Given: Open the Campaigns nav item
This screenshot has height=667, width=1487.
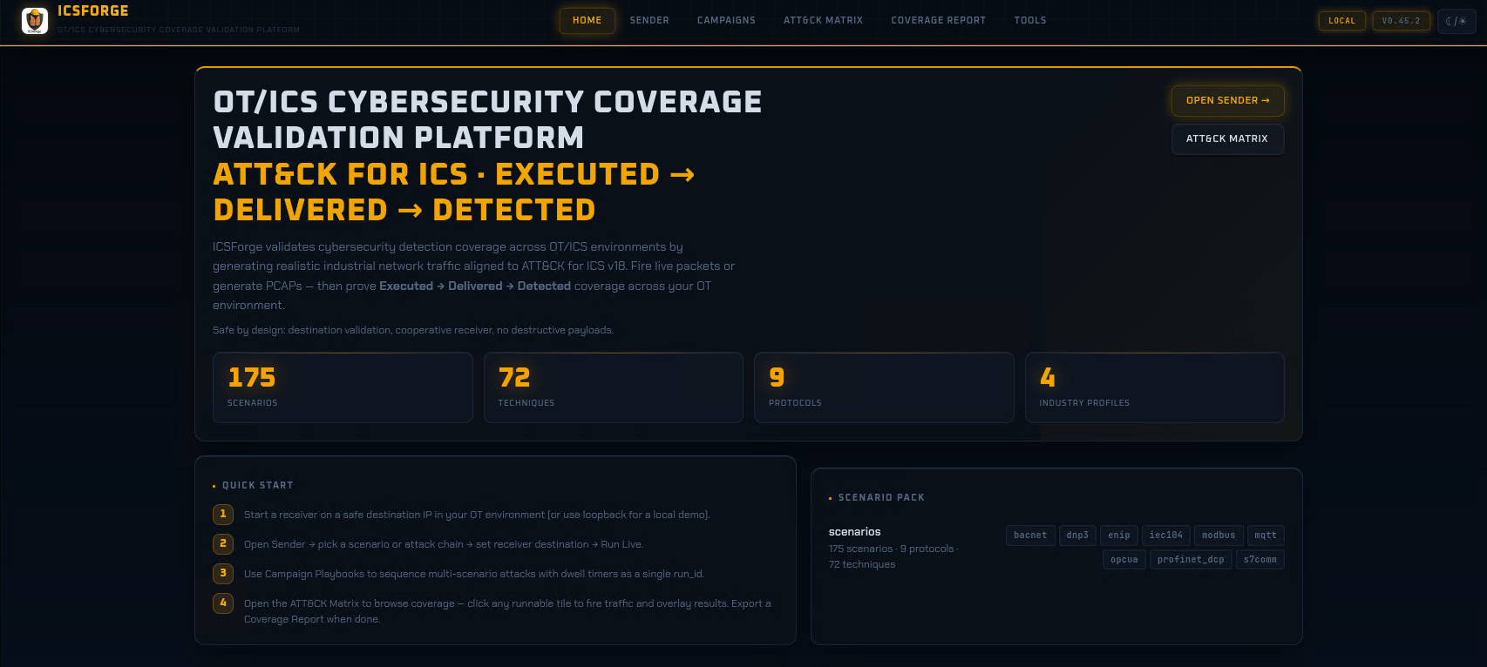Looking at the screenshot, I should pyautogui.click(x=726, y=21).
